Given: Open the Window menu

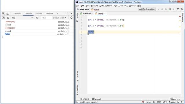Looking at the screenshot, I should point(132,6).
